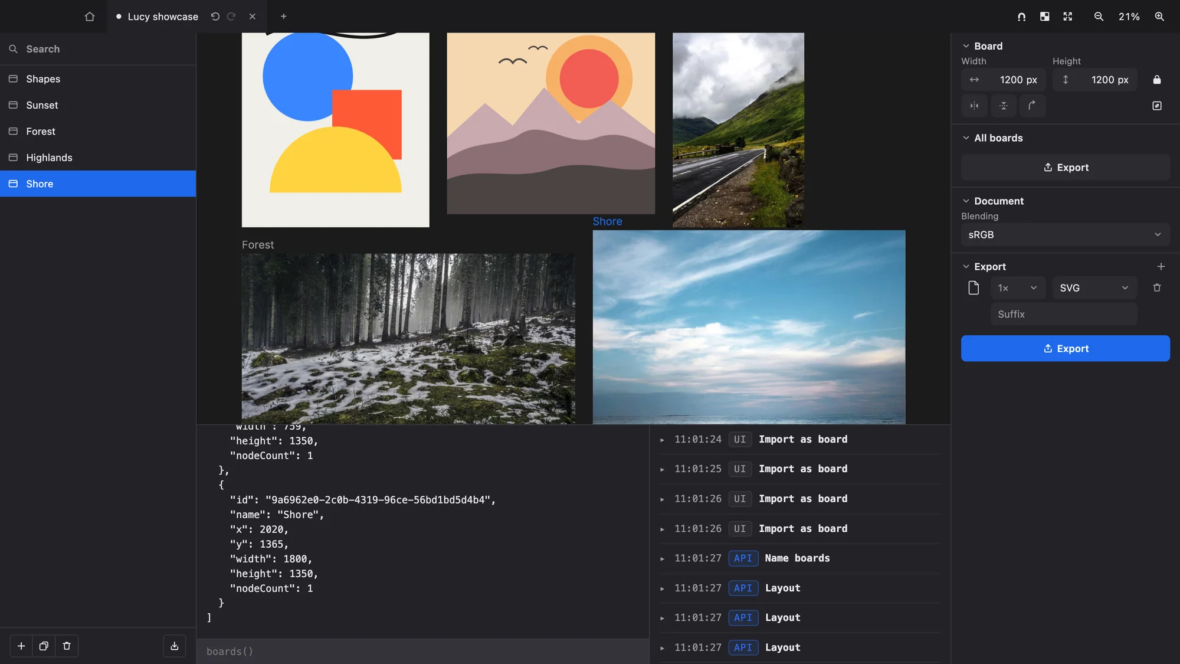This screenshot has width=1180, height=664.
Task: Duplicate the selected board
Action: 44,646
